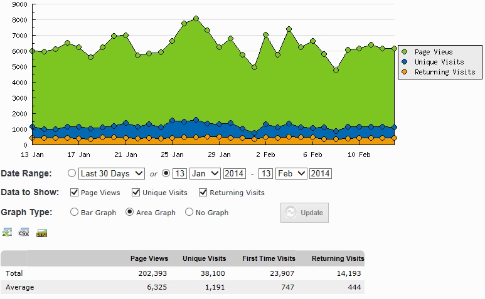Click the start day field

pyautogui.click(x=180, y=173)
